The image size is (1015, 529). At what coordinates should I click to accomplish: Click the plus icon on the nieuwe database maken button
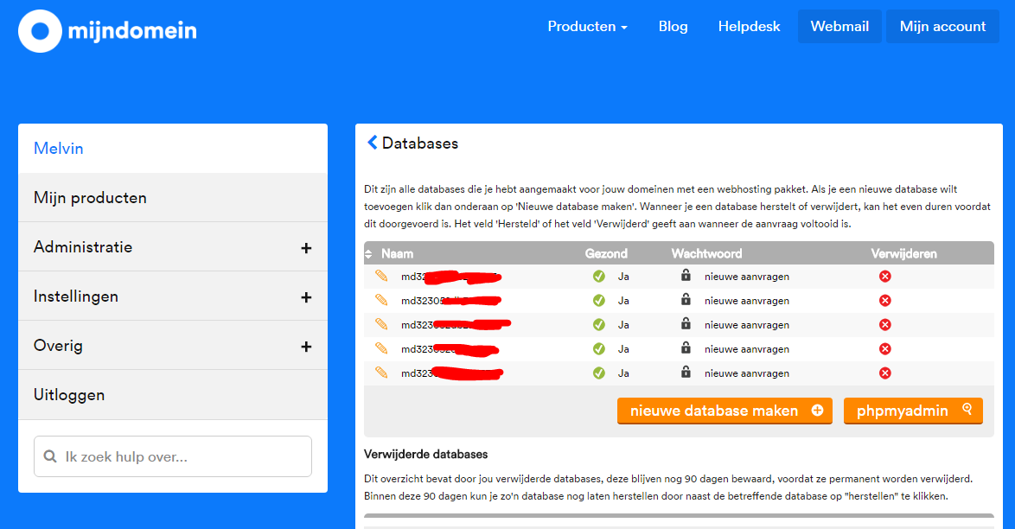coord(819,411)
